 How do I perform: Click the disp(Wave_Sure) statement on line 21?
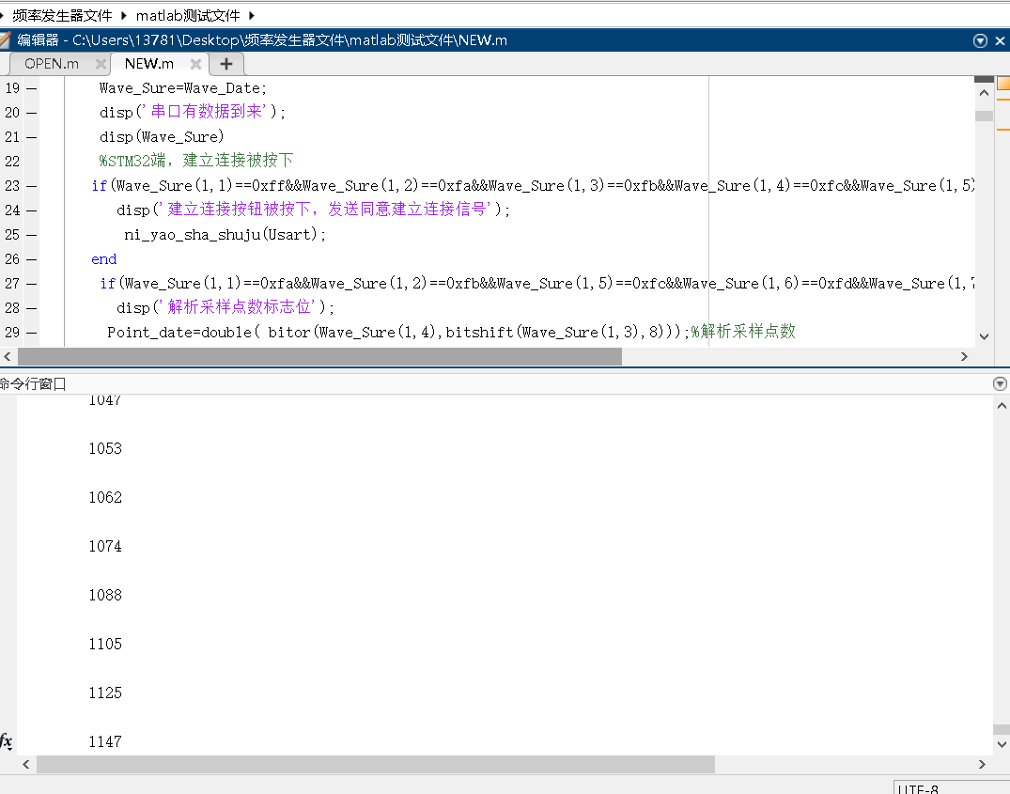[162, 137]
